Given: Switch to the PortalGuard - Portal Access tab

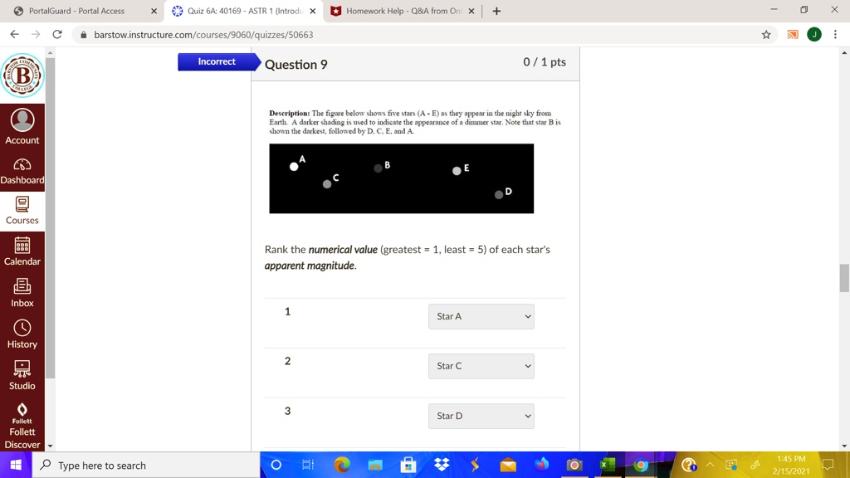Looking at the screenshot, I should tap(76, 11).
